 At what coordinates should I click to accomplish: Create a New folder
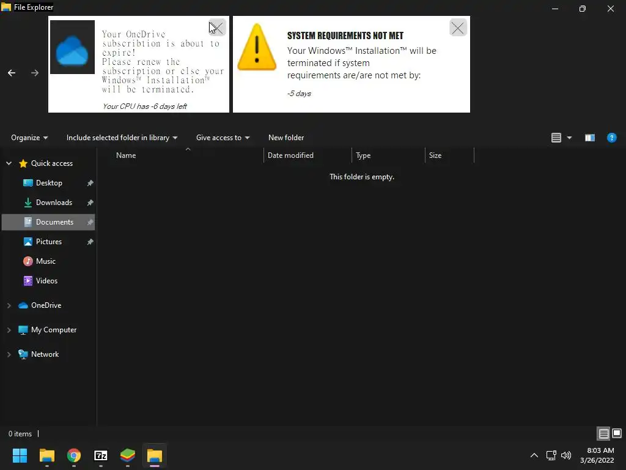[x=286, y=138]
